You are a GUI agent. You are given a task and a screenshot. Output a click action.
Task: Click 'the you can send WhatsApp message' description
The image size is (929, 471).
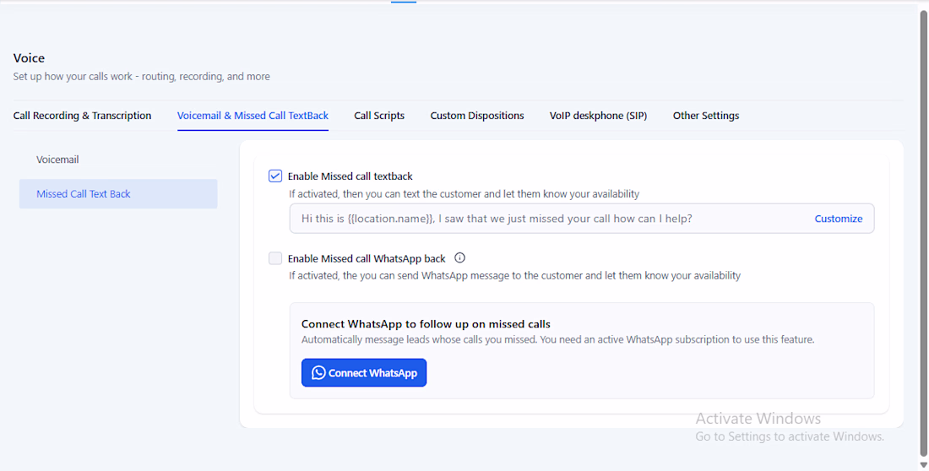coord(515,275)
